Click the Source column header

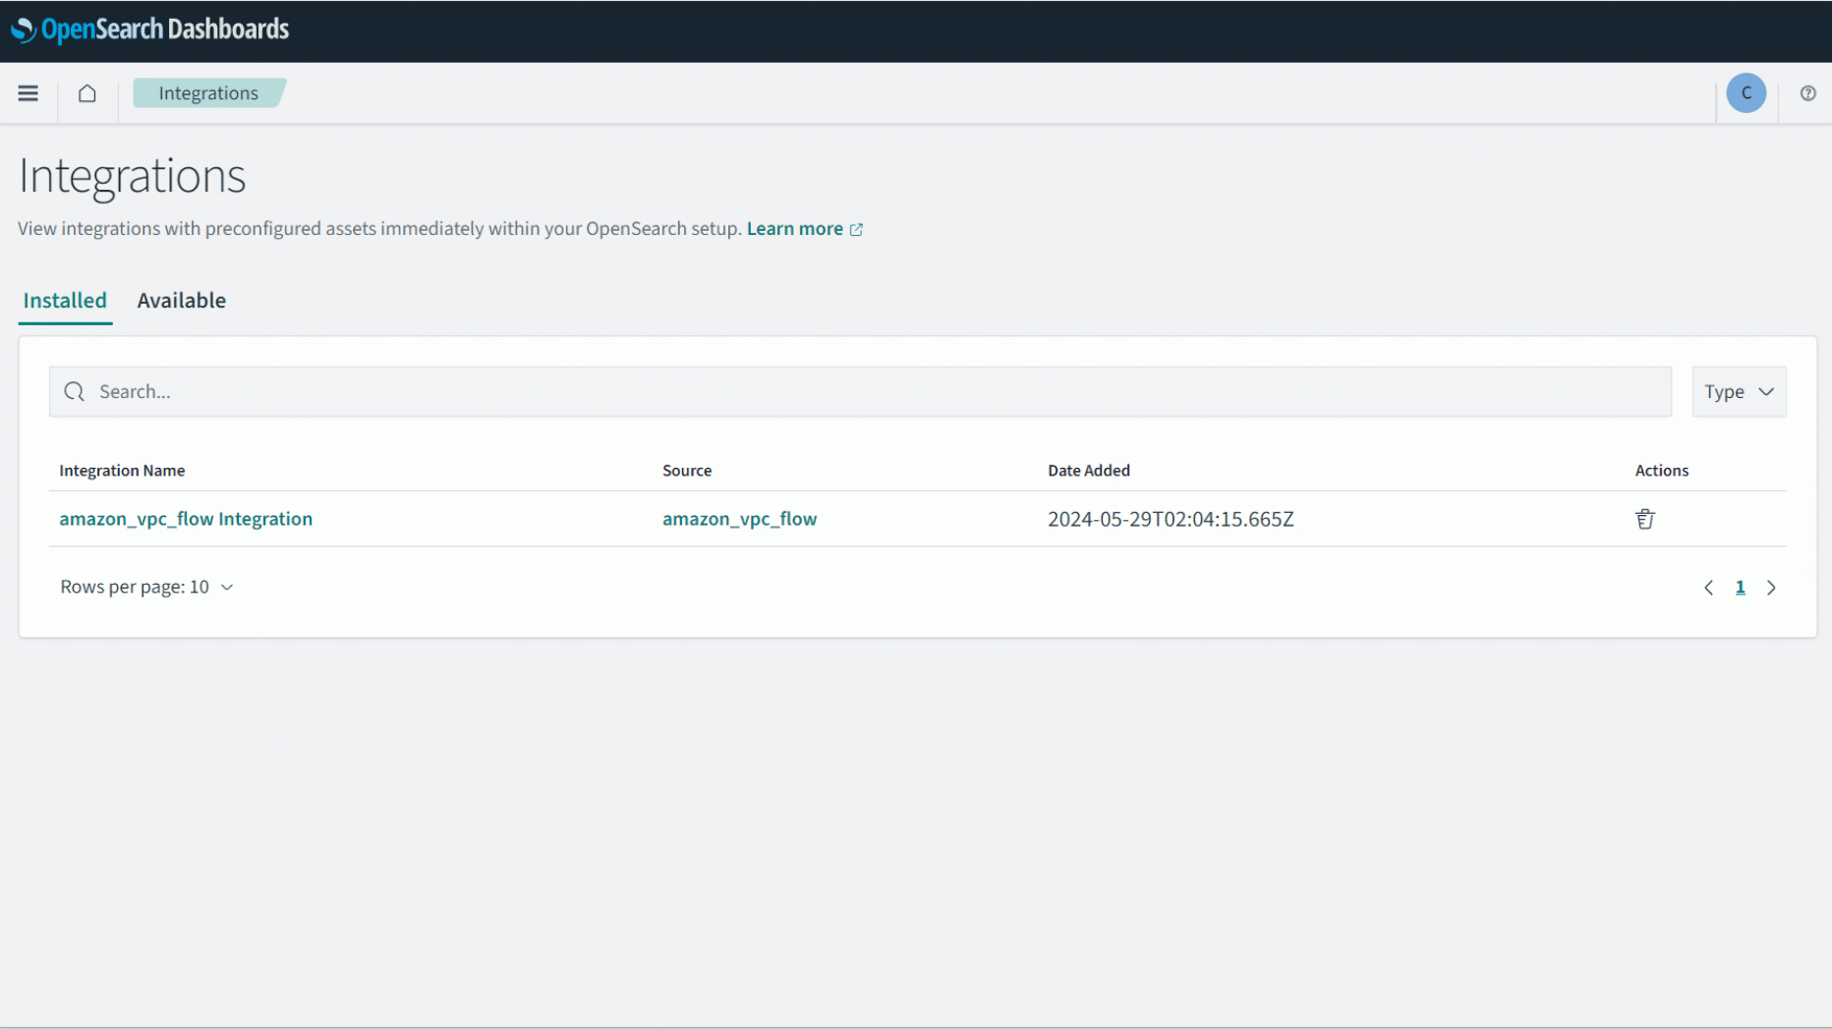[x=687, y=471]
